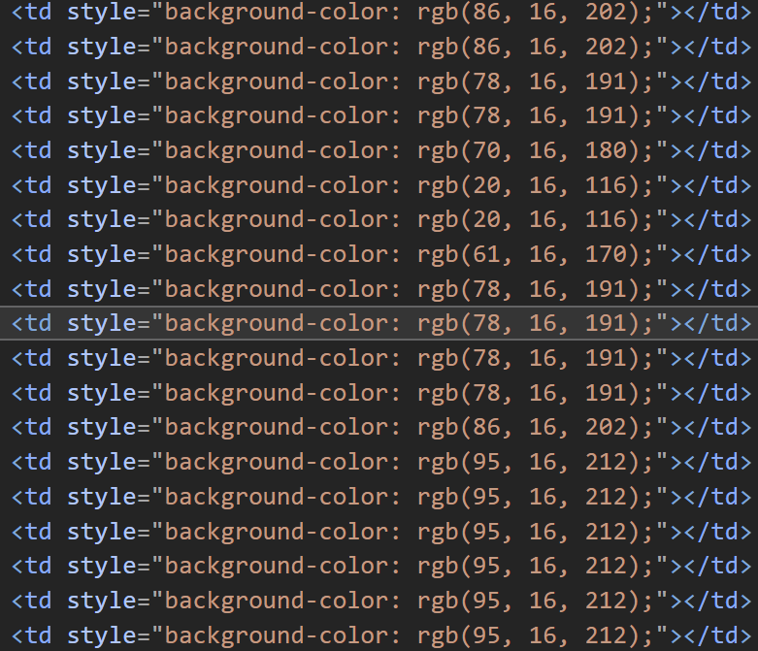This screenshot has width=758, height=651.
Task: Click the rgb value in the highlighted row
Action: coord(530,323)
